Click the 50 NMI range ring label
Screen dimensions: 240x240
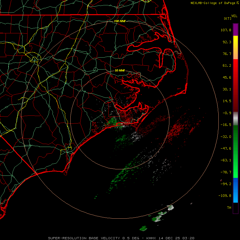point(120,70)
